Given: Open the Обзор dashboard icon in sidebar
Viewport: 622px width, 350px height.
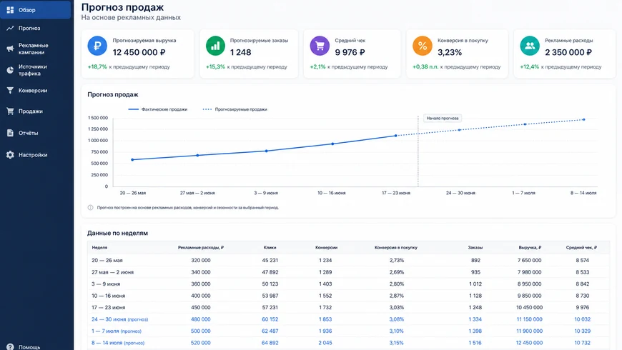Looking at the screenshot, I should [10, 10].
